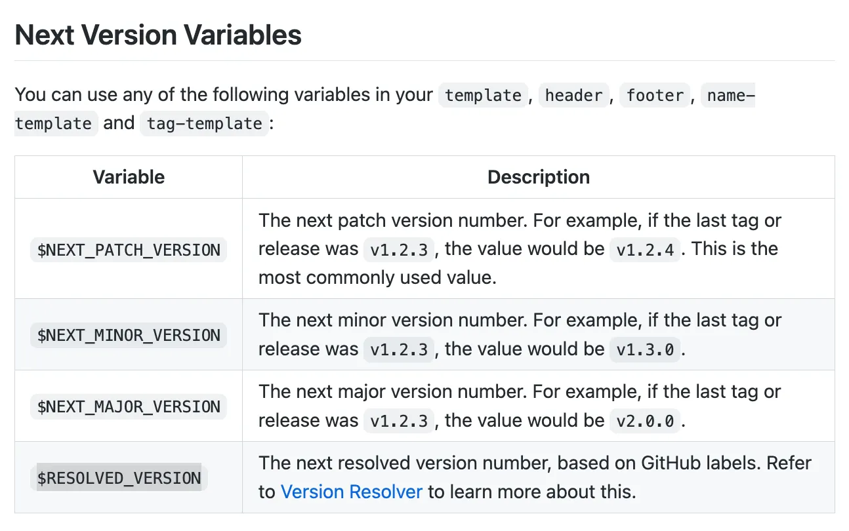Click the v1.2.4 example value
Viewport: 849px width, 531px height.
pos(645,250)
